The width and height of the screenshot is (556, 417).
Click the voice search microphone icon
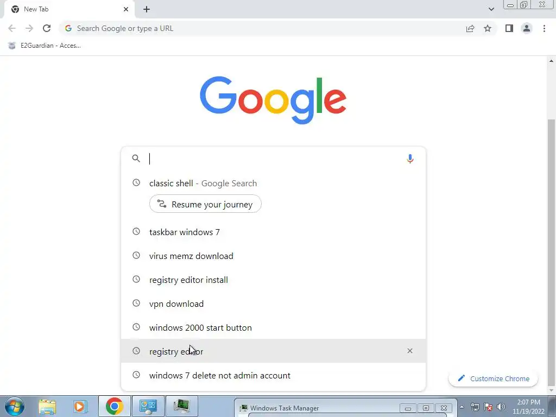[x=410, y=159]
